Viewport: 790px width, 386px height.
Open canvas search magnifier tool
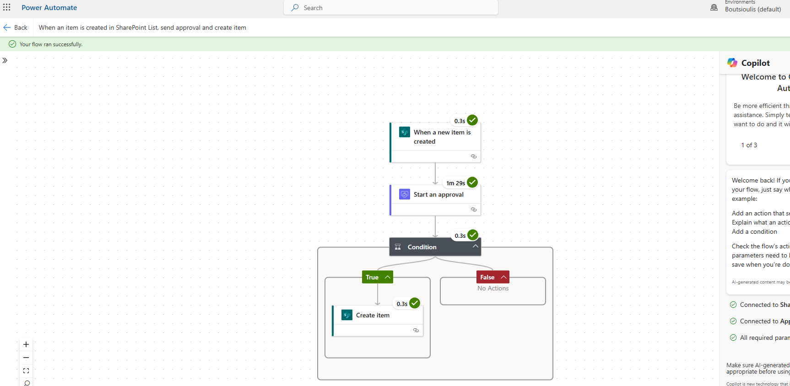(x=27, y=383)
